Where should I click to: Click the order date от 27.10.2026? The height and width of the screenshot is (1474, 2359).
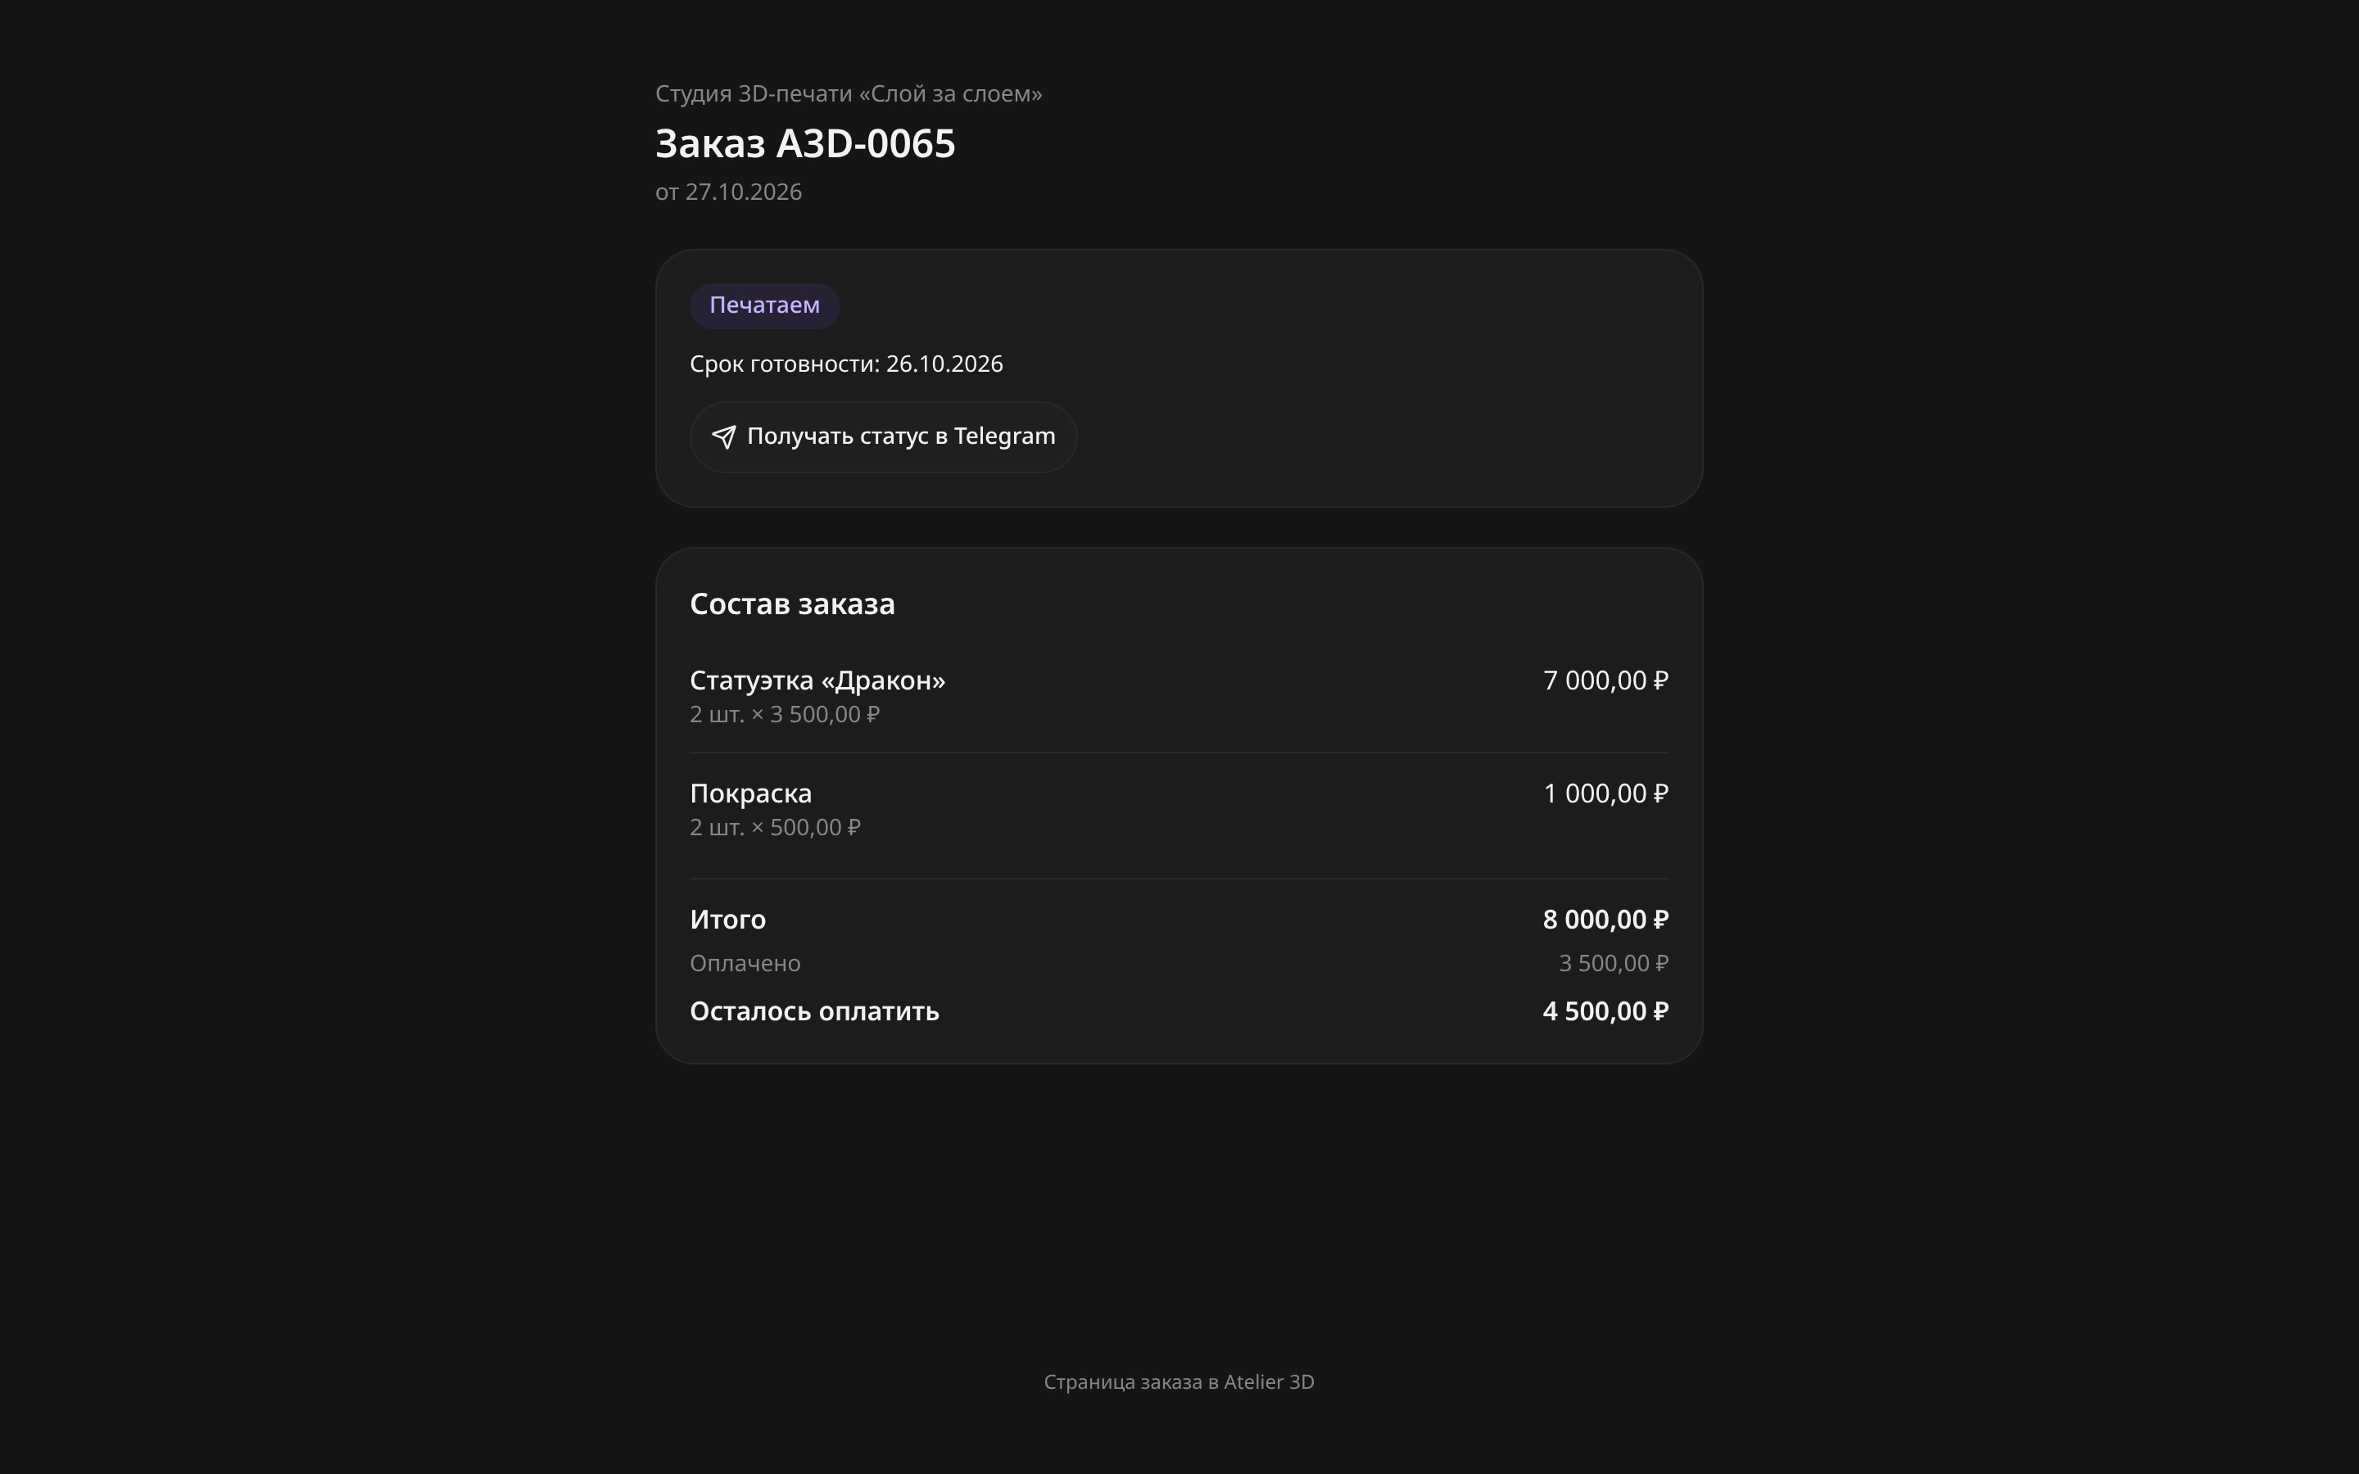728,192
